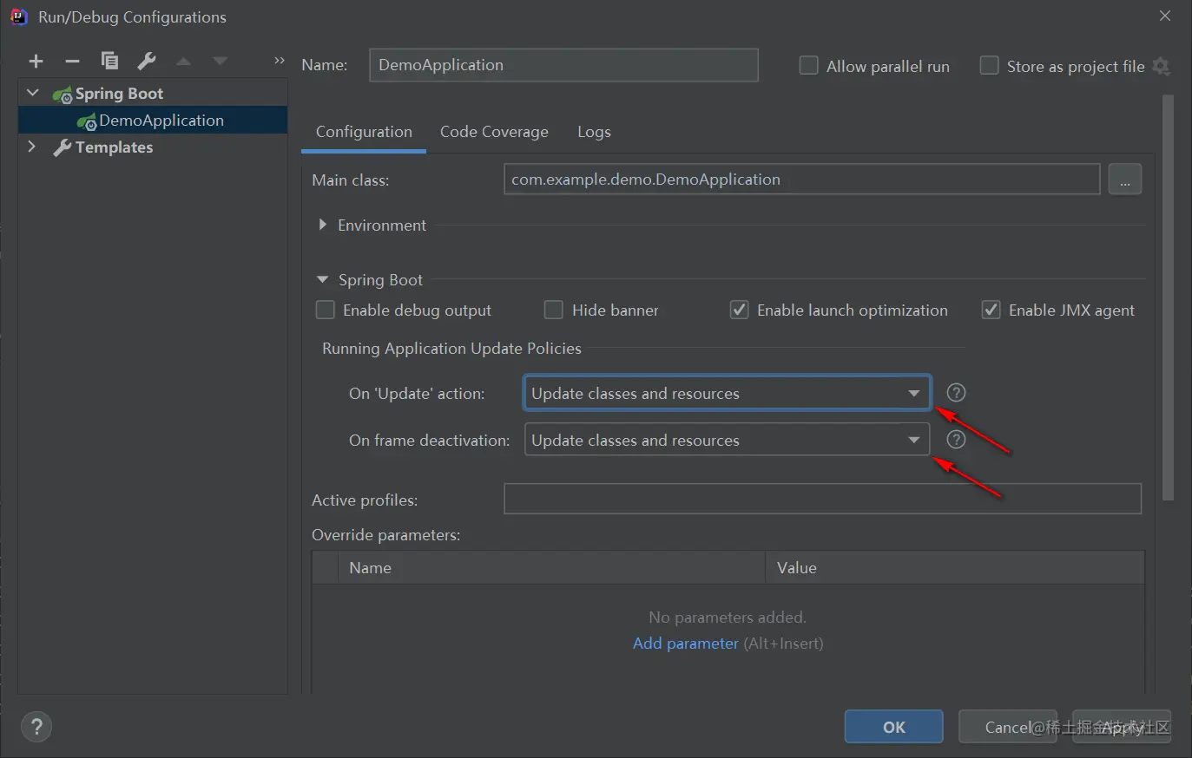The width and height of the screenshot is (1192, 758).
Task: Select Spring Boot group in tree
Action: [x=119, y=94]
